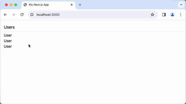The height and width of the screenshot is (104, 186).
Task: Close the window with the red button
Action: point(6,5)
